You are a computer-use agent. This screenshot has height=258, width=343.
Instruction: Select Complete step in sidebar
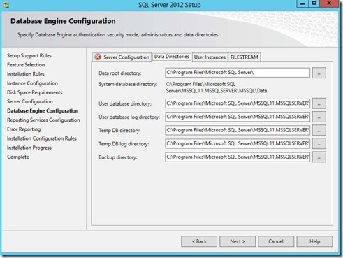(18, 157)
